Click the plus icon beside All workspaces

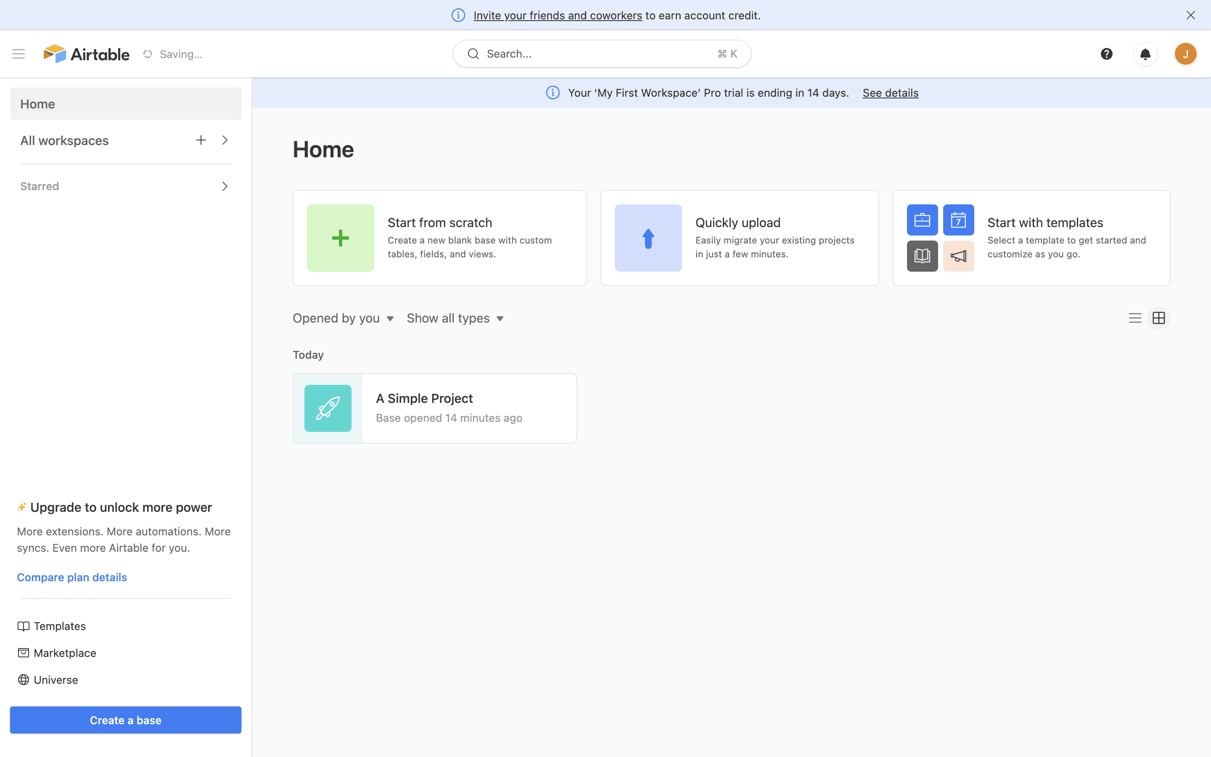coord(201,140)
